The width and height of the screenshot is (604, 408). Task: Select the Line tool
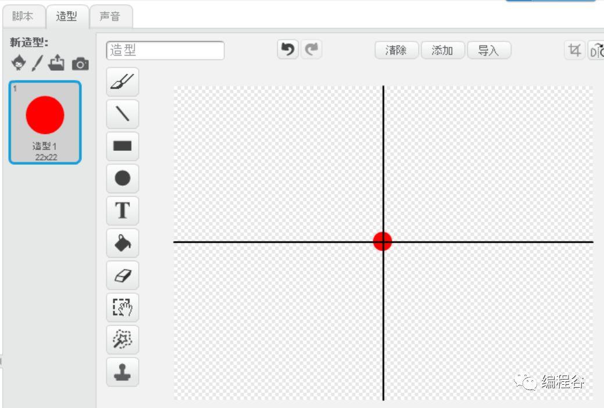coord(122,114)
